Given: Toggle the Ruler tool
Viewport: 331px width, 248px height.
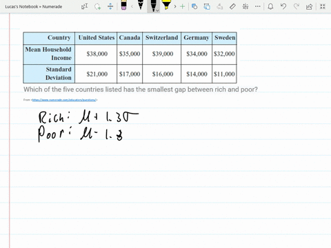Looking at the screenshot, I should [x=232, y=6].
